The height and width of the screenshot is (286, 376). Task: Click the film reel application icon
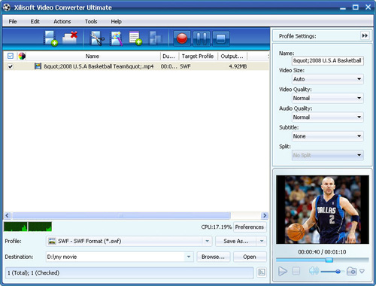(x=7, y=8)
